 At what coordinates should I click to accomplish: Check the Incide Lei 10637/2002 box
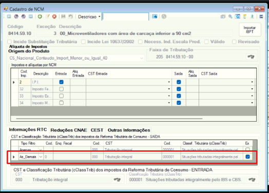click(83, 42)
